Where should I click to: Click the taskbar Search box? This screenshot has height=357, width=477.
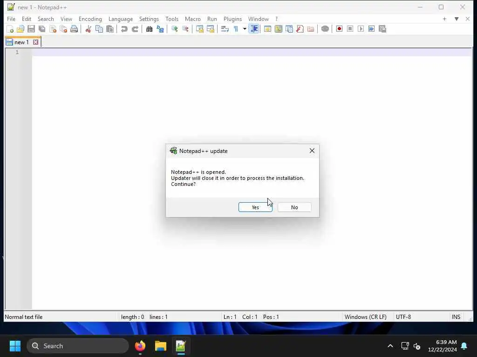click(78, 346)
